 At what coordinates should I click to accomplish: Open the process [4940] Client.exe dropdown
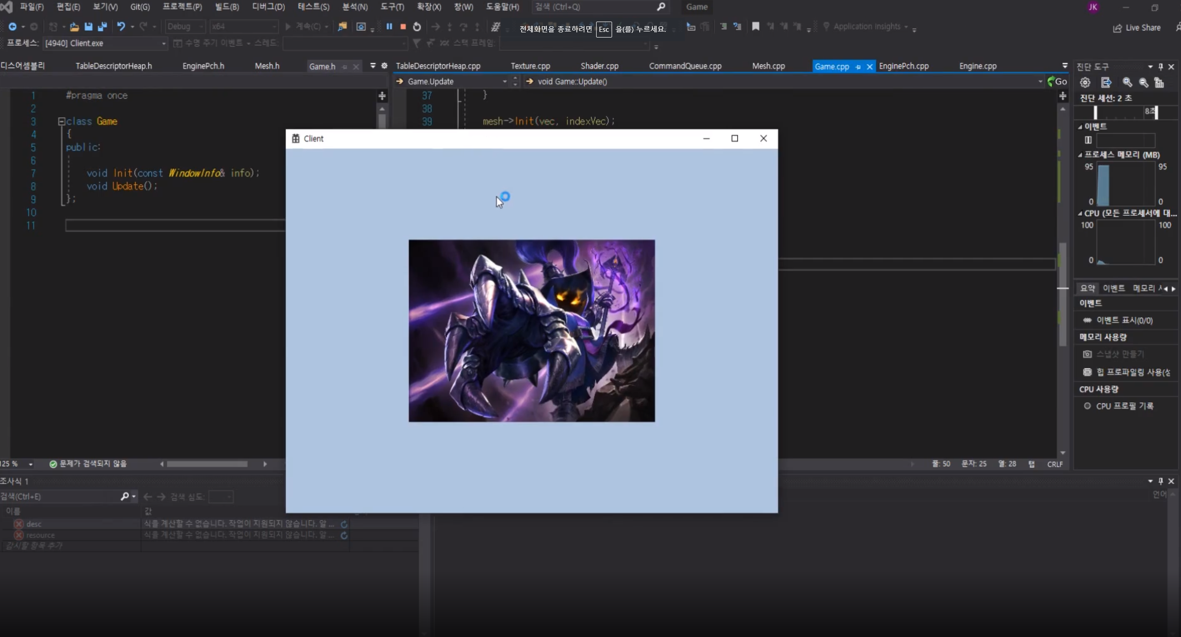pos(105,43)
